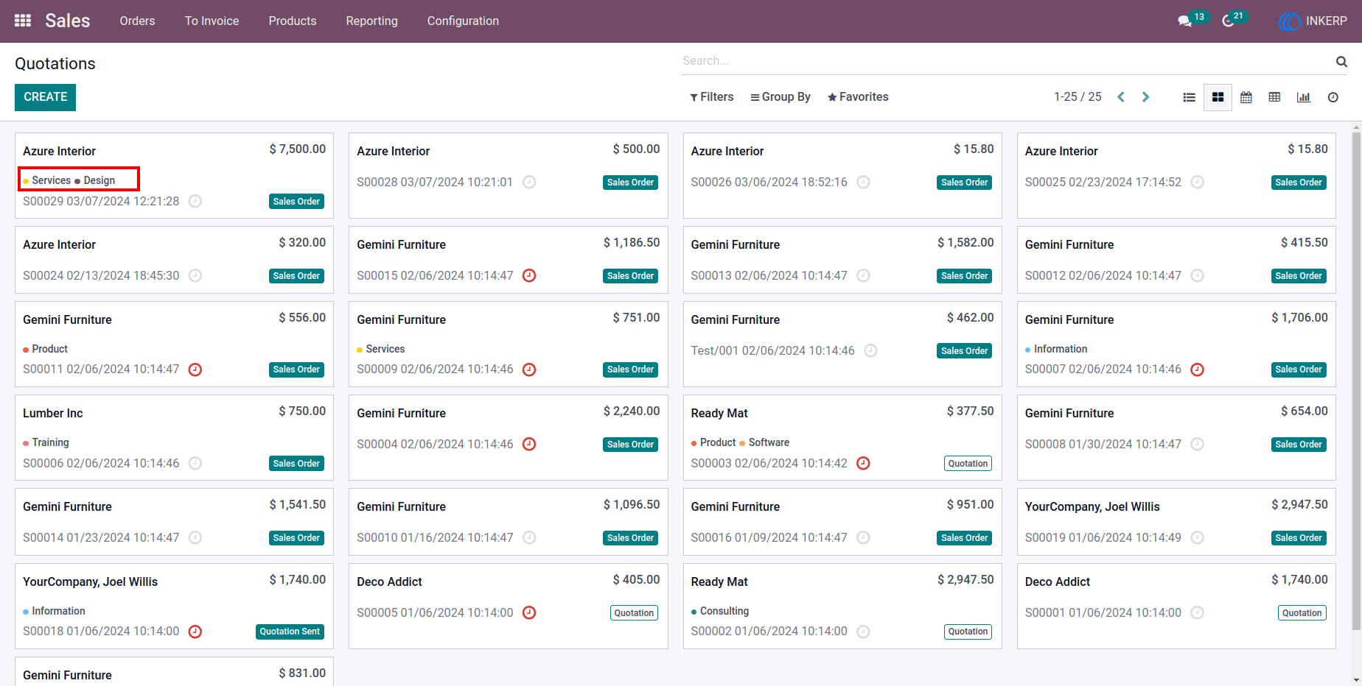1362x686 pixels.
Task: Switch to list view icon
Action: click(1189, 97)
